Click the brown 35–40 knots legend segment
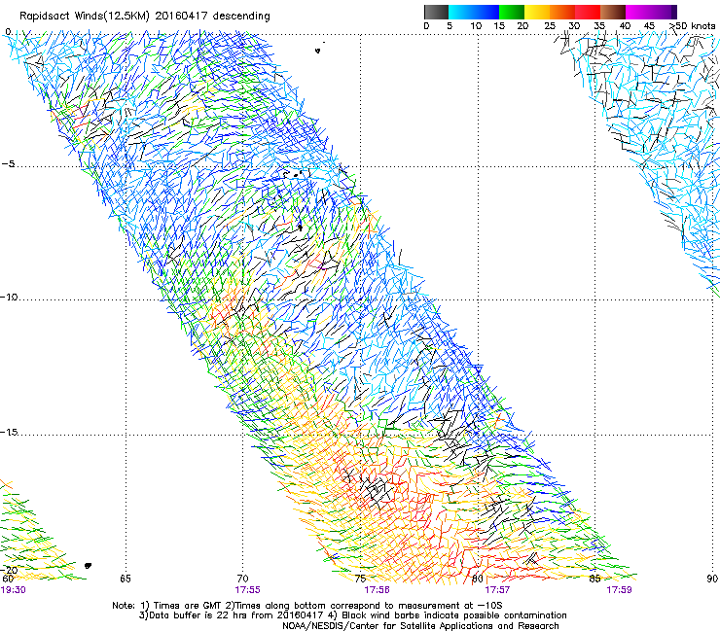 pyautogui.click(x=613, y=12)
